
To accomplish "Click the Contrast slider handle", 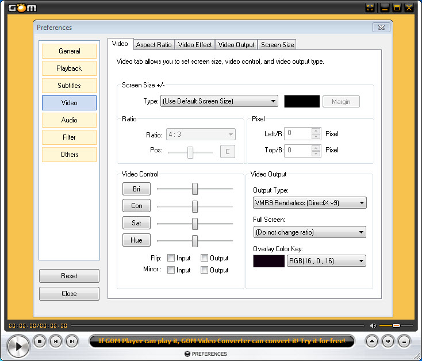I will click(x=195, y=206).
